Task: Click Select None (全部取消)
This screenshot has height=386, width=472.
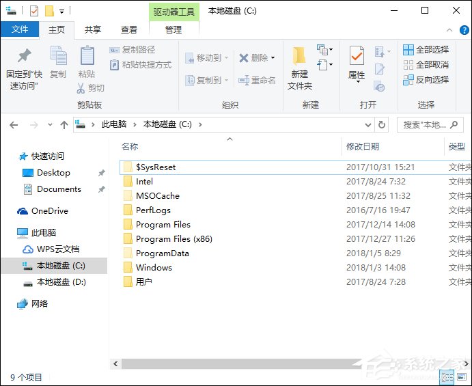Action: 426,65
